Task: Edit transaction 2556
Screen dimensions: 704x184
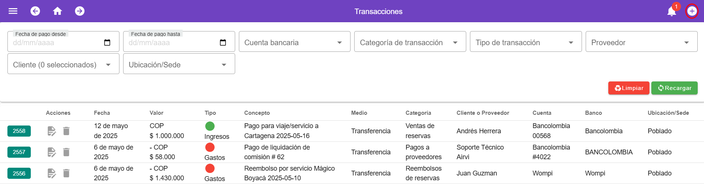Action: click(52, 173)
